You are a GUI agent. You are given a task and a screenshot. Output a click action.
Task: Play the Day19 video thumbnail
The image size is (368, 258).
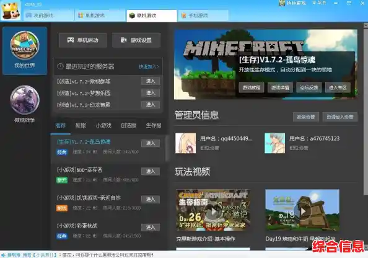pos(302,210)
